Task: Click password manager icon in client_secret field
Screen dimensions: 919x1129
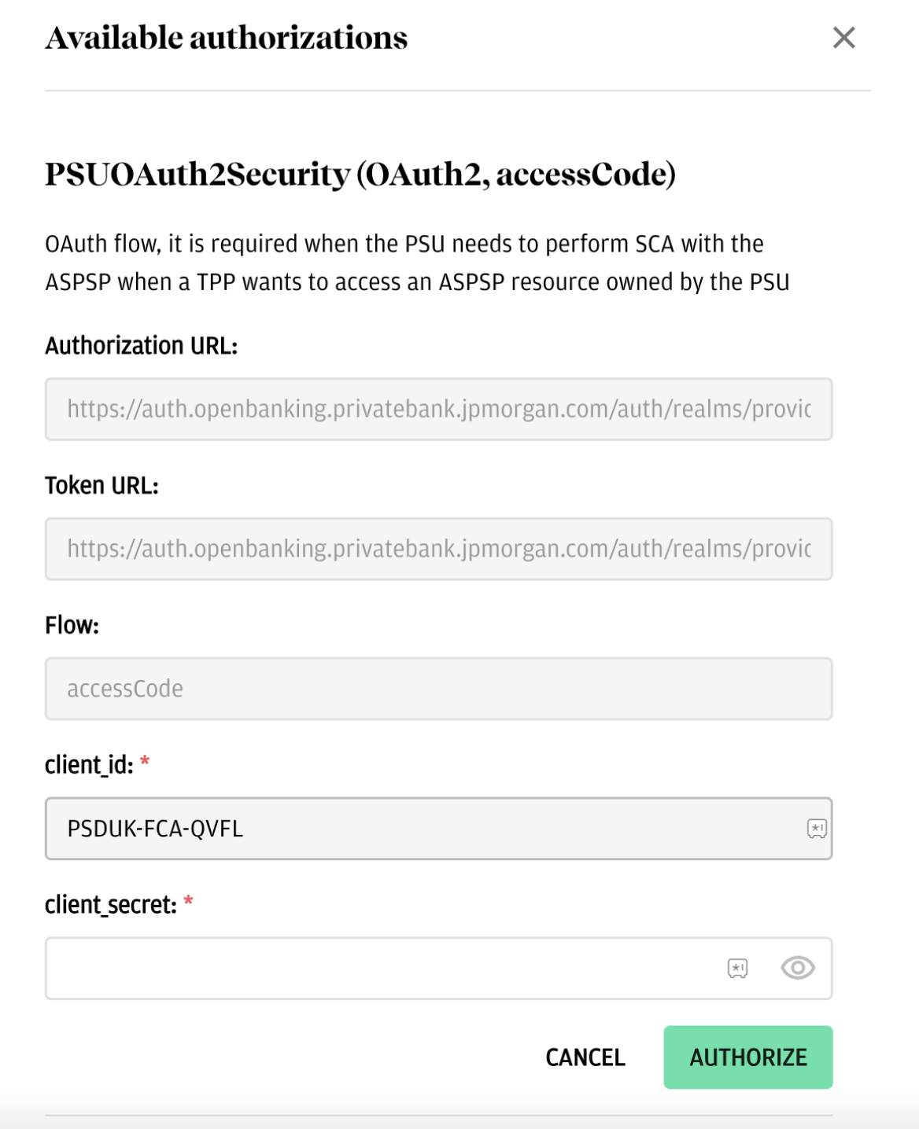Action: click(x=737, y=968)
